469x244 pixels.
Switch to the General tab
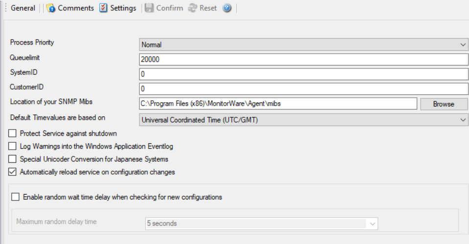[x=23, y=8]
